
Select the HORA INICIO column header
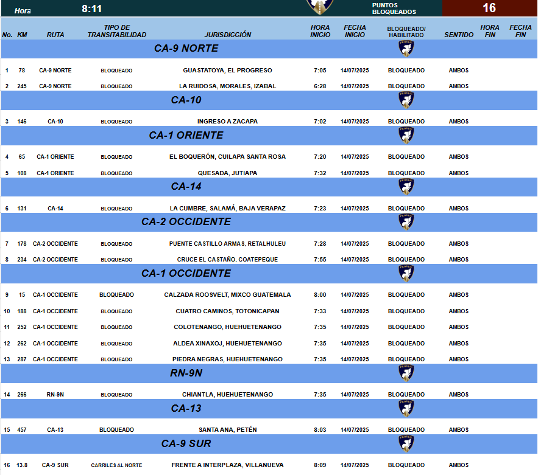tap(320, 31)
